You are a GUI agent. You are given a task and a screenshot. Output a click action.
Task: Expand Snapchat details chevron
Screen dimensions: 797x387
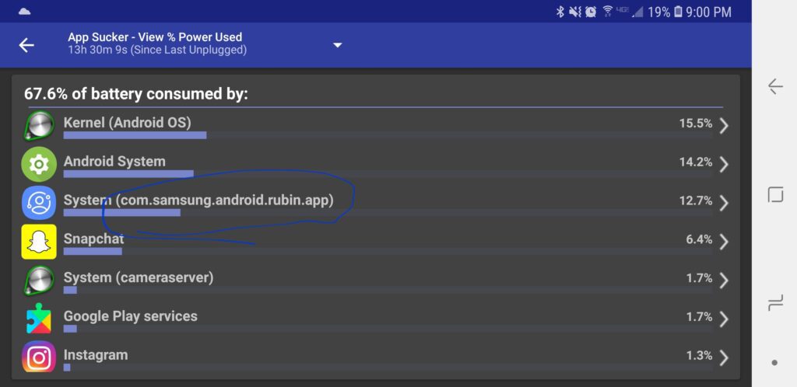724,242
